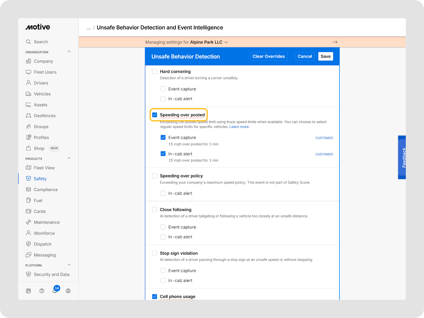
Task: Click the map book icon in bottom bar
Action: click(29, 291)
